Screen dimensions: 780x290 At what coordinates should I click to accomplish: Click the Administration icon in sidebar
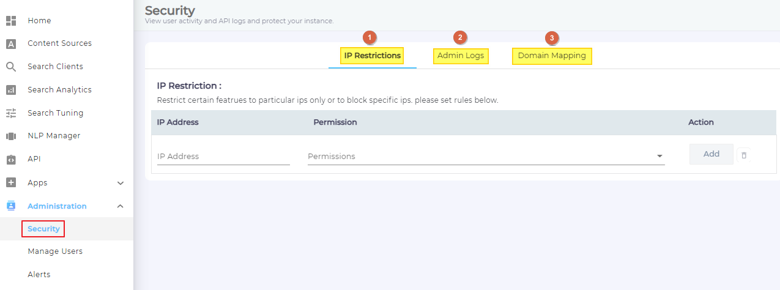[x=11, y=206]
